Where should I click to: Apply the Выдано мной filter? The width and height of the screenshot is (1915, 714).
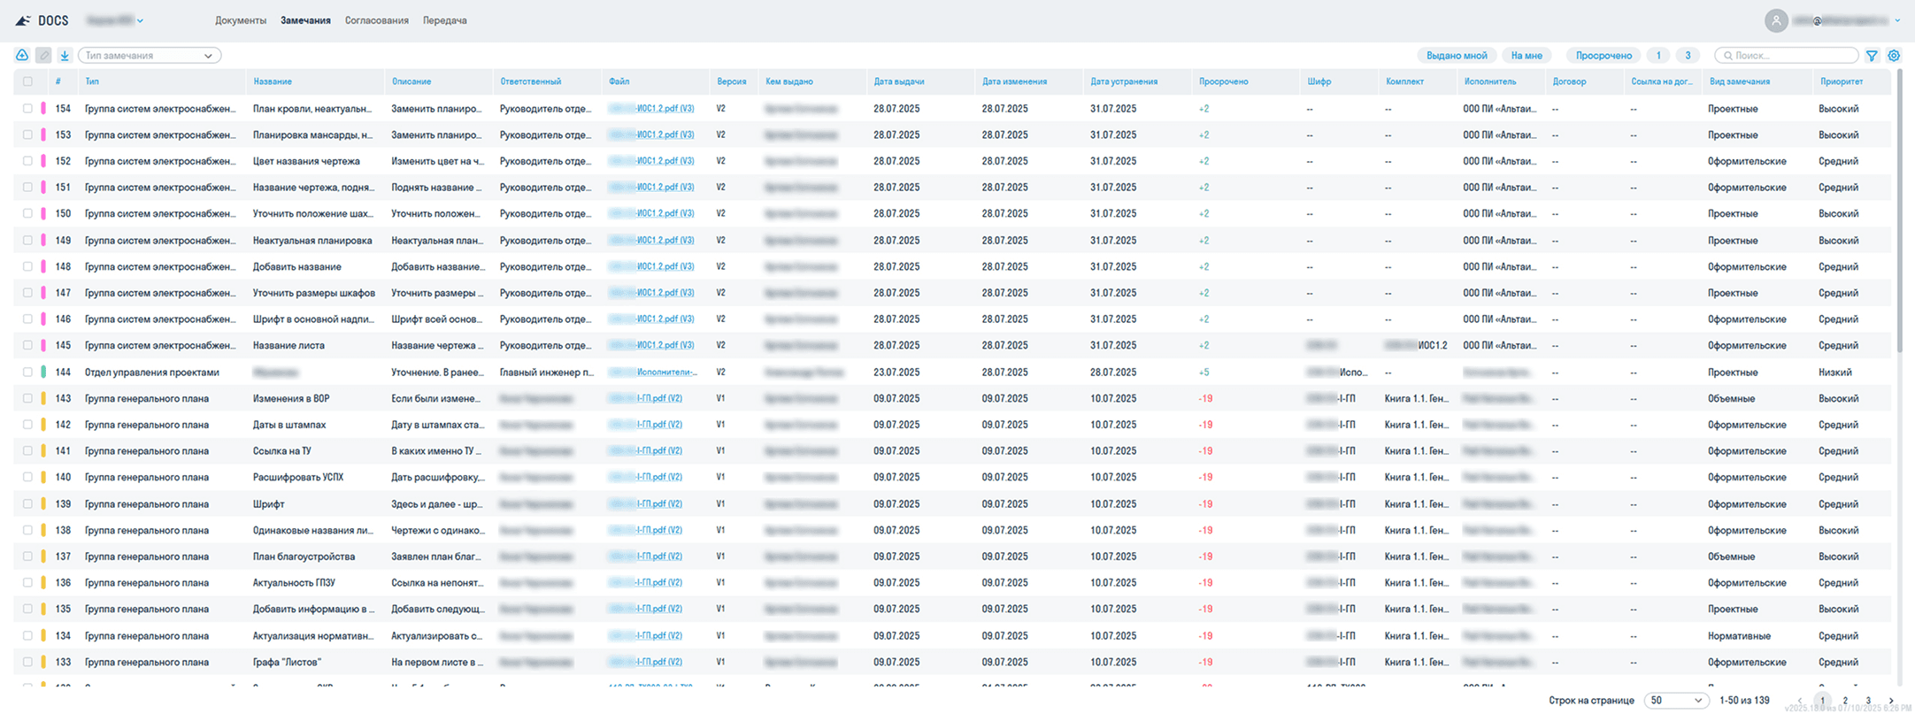pos(1457,55)
